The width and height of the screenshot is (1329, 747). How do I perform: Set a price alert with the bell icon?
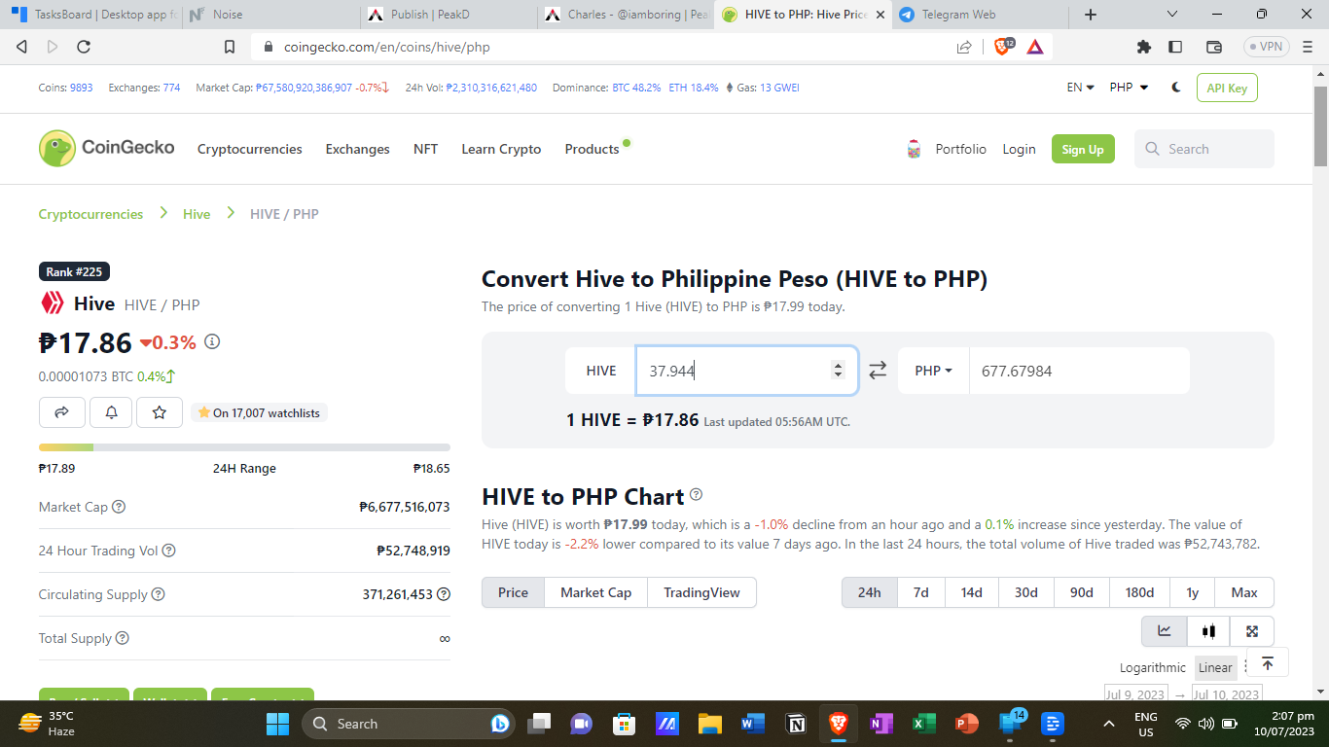pyautogui.click(x=111, y=412)
